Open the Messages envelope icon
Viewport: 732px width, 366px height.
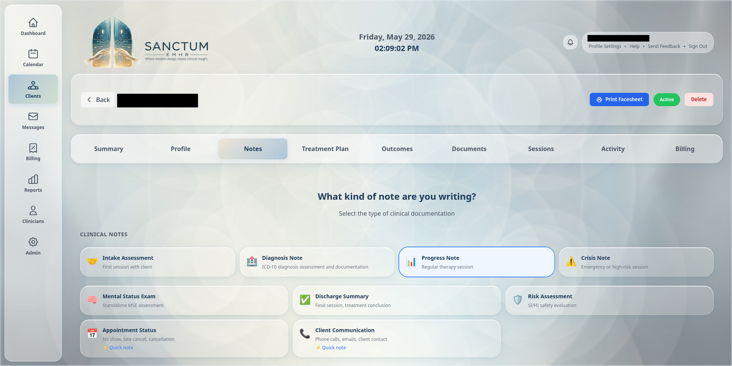(33, 116)
